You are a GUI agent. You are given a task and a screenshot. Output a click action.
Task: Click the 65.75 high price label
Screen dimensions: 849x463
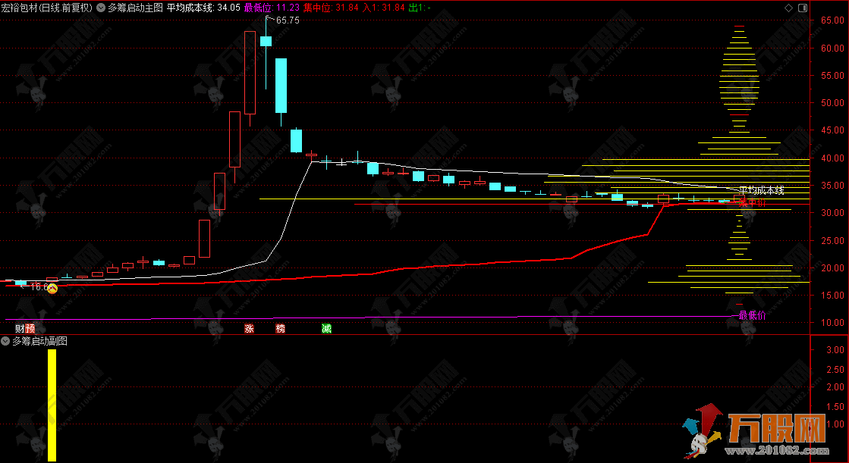coord(287,20)
